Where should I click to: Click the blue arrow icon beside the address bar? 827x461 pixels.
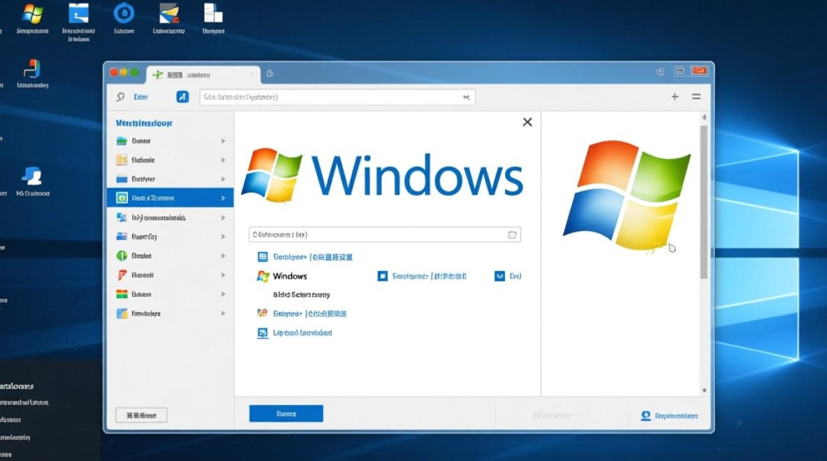click(182, 97)
